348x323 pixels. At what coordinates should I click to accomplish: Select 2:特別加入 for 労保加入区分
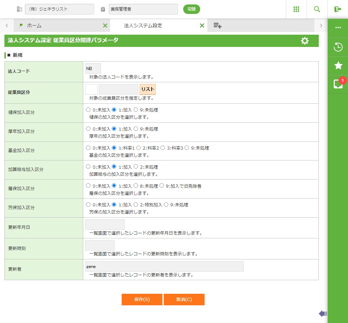(136, 205)
